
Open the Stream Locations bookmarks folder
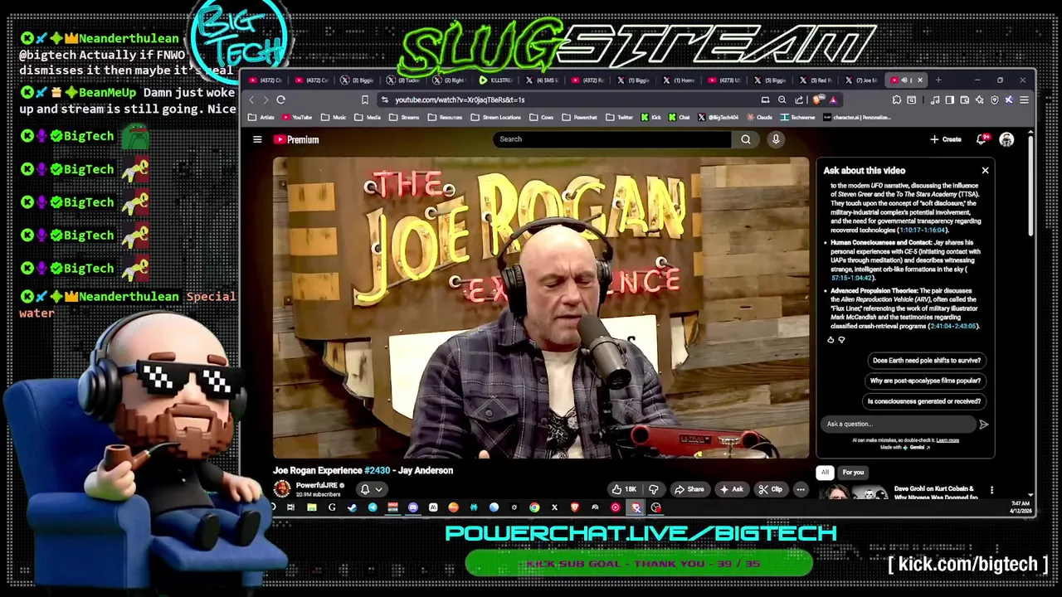click(x=496, y=118)
